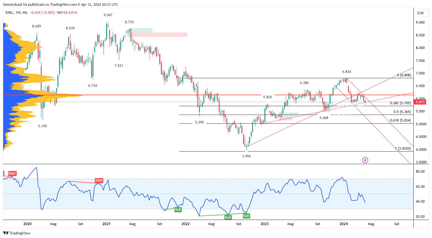Click the 5.290 price label

tap(199, 122)
